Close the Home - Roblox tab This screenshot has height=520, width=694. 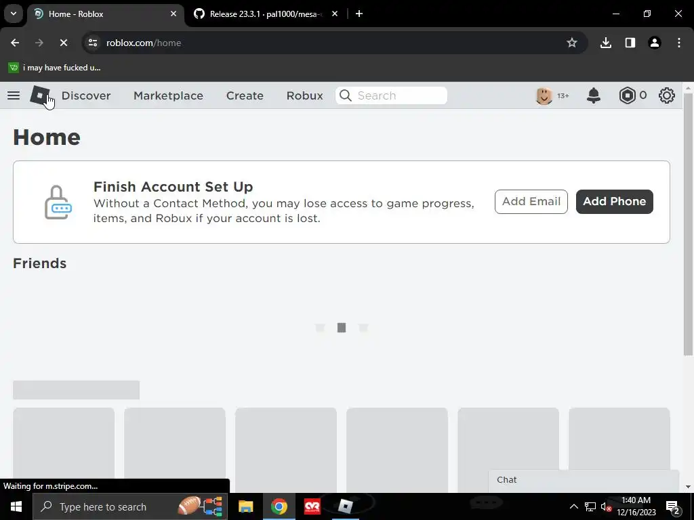click(x=173, y=14)
